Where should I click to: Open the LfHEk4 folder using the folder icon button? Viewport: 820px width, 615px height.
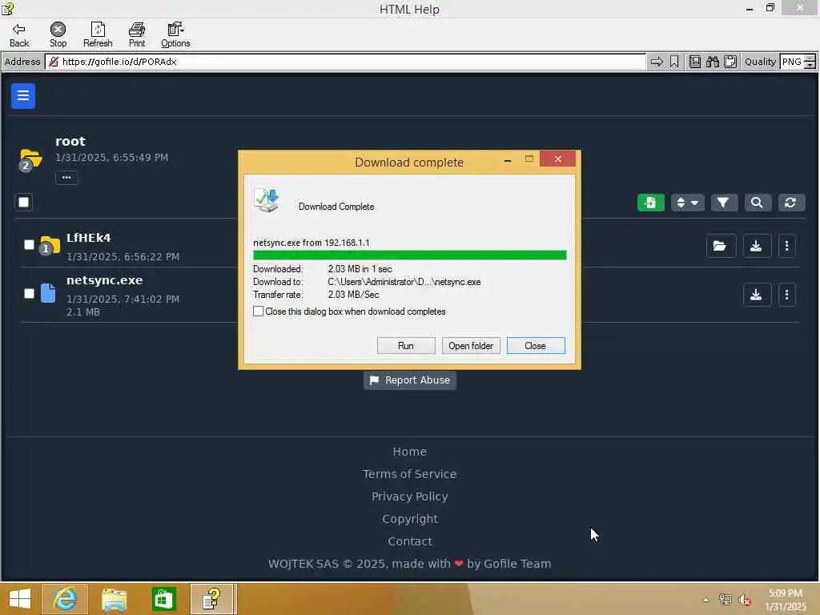pos(721,246)
